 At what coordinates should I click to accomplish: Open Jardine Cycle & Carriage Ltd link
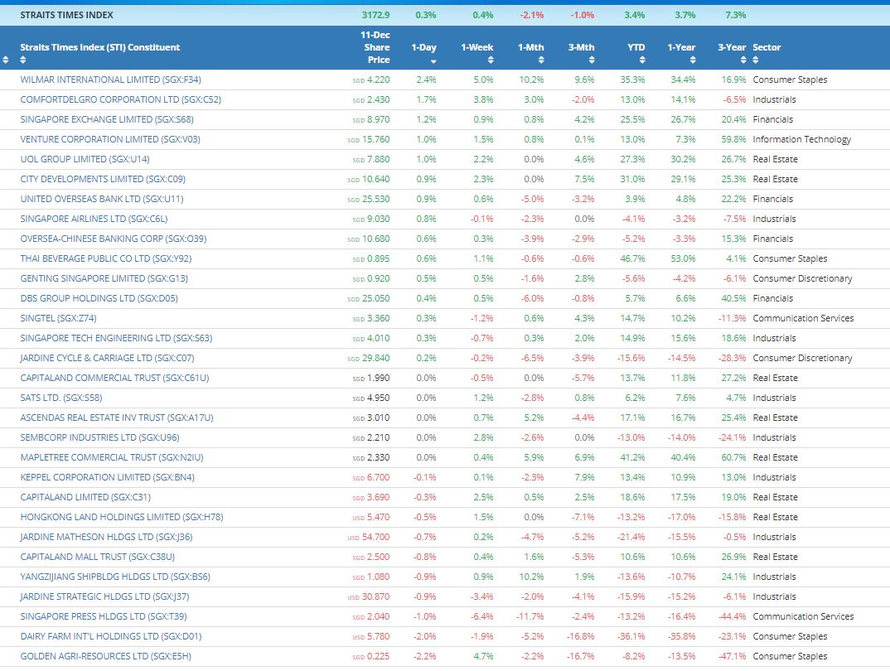[x=107, y=358]
